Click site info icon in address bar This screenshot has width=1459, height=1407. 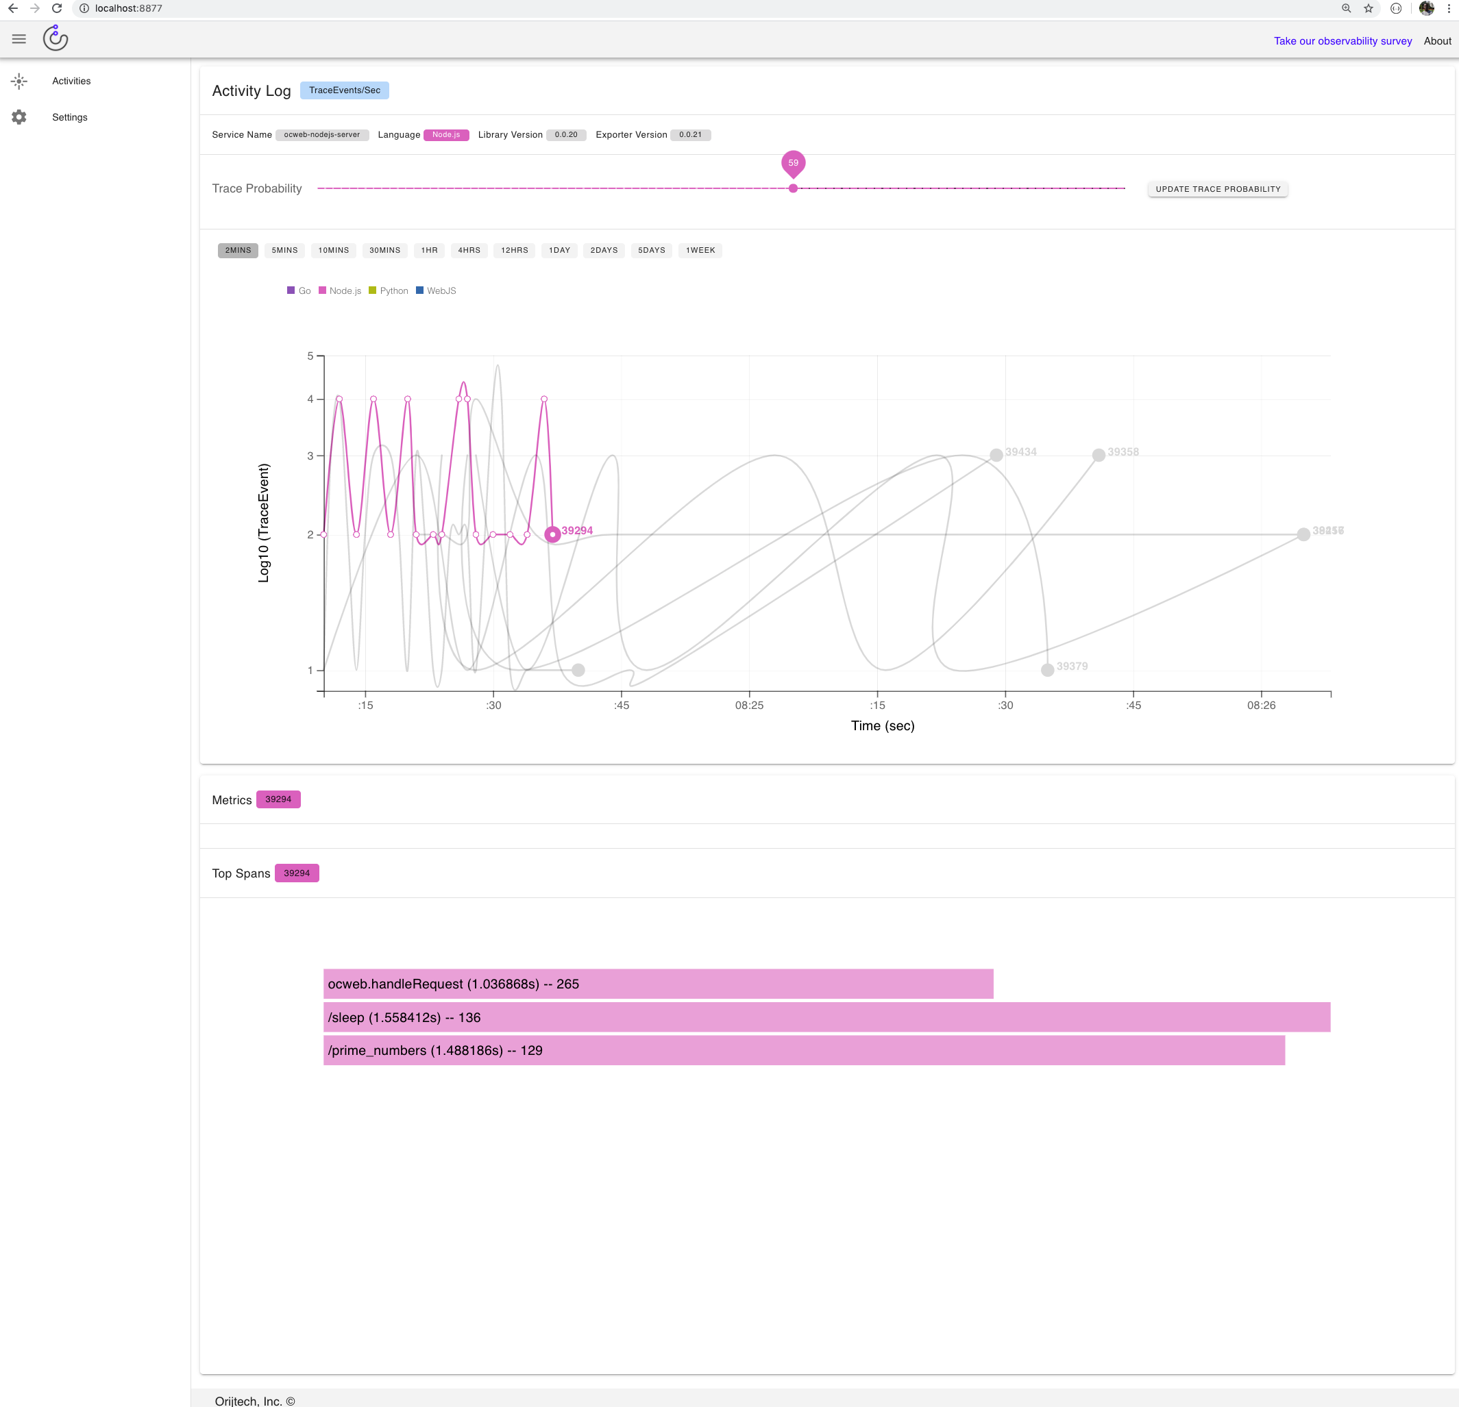(84, 8)
